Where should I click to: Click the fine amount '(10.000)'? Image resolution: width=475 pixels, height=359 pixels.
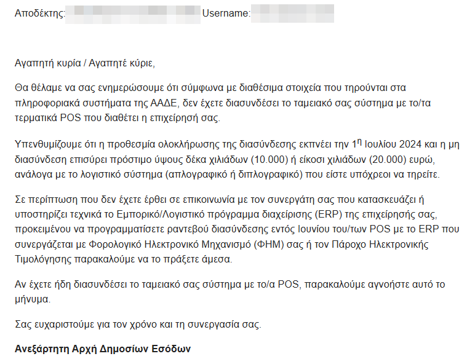point(269,160)
